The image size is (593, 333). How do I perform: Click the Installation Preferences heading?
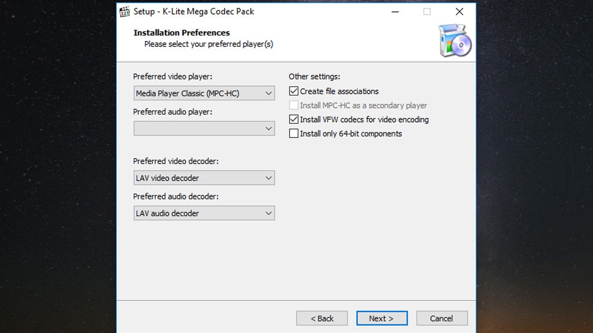181,33
